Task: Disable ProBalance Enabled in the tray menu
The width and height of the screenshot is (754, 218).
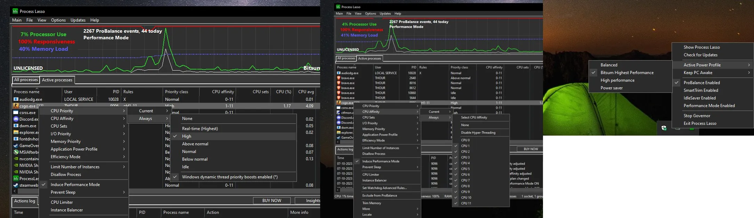Action: (713, 83)
